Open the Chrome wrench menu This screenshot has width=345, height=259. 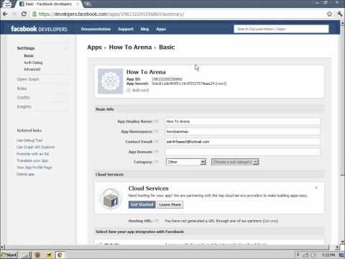[339, 14]
